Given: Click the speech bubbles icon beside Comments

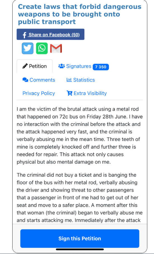Looking at the screenshot, I should point(25,80).
